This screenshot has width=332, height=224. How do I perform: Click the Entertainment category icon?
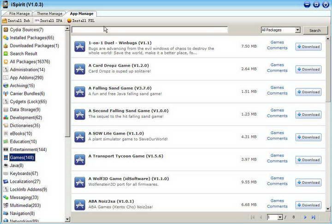tap(6, 150)
